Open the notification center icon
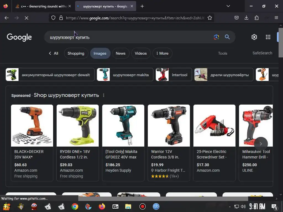The image size is (283, 212). [274, 207]
